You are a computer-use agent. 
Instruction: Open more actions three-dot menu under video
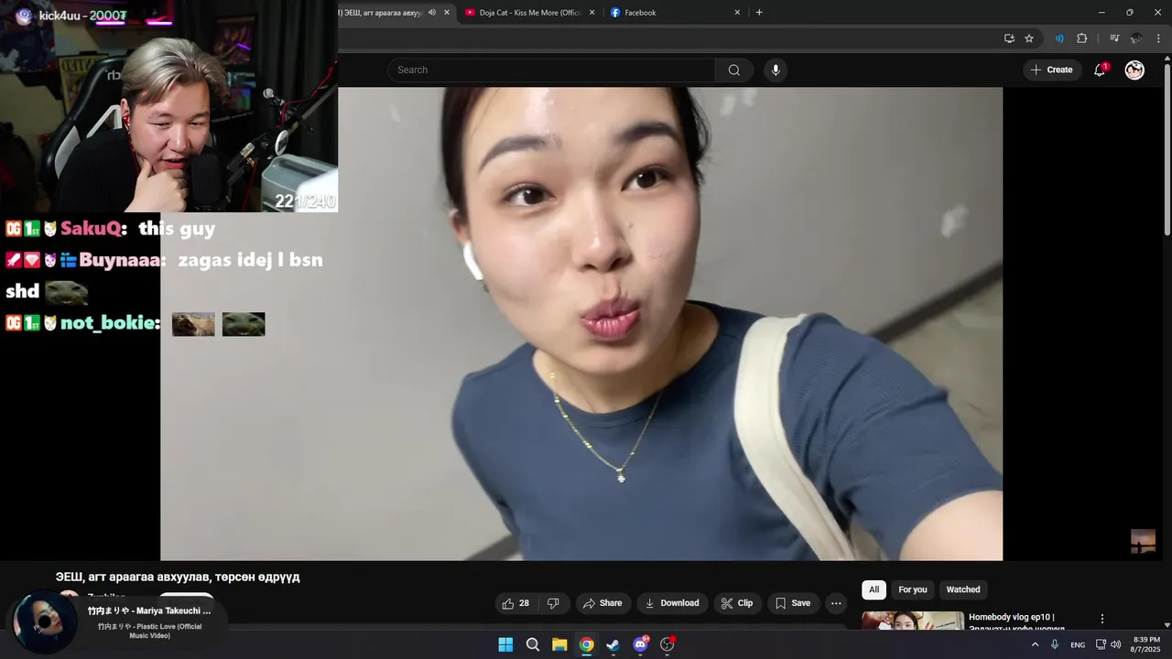(x=836, y=603)
